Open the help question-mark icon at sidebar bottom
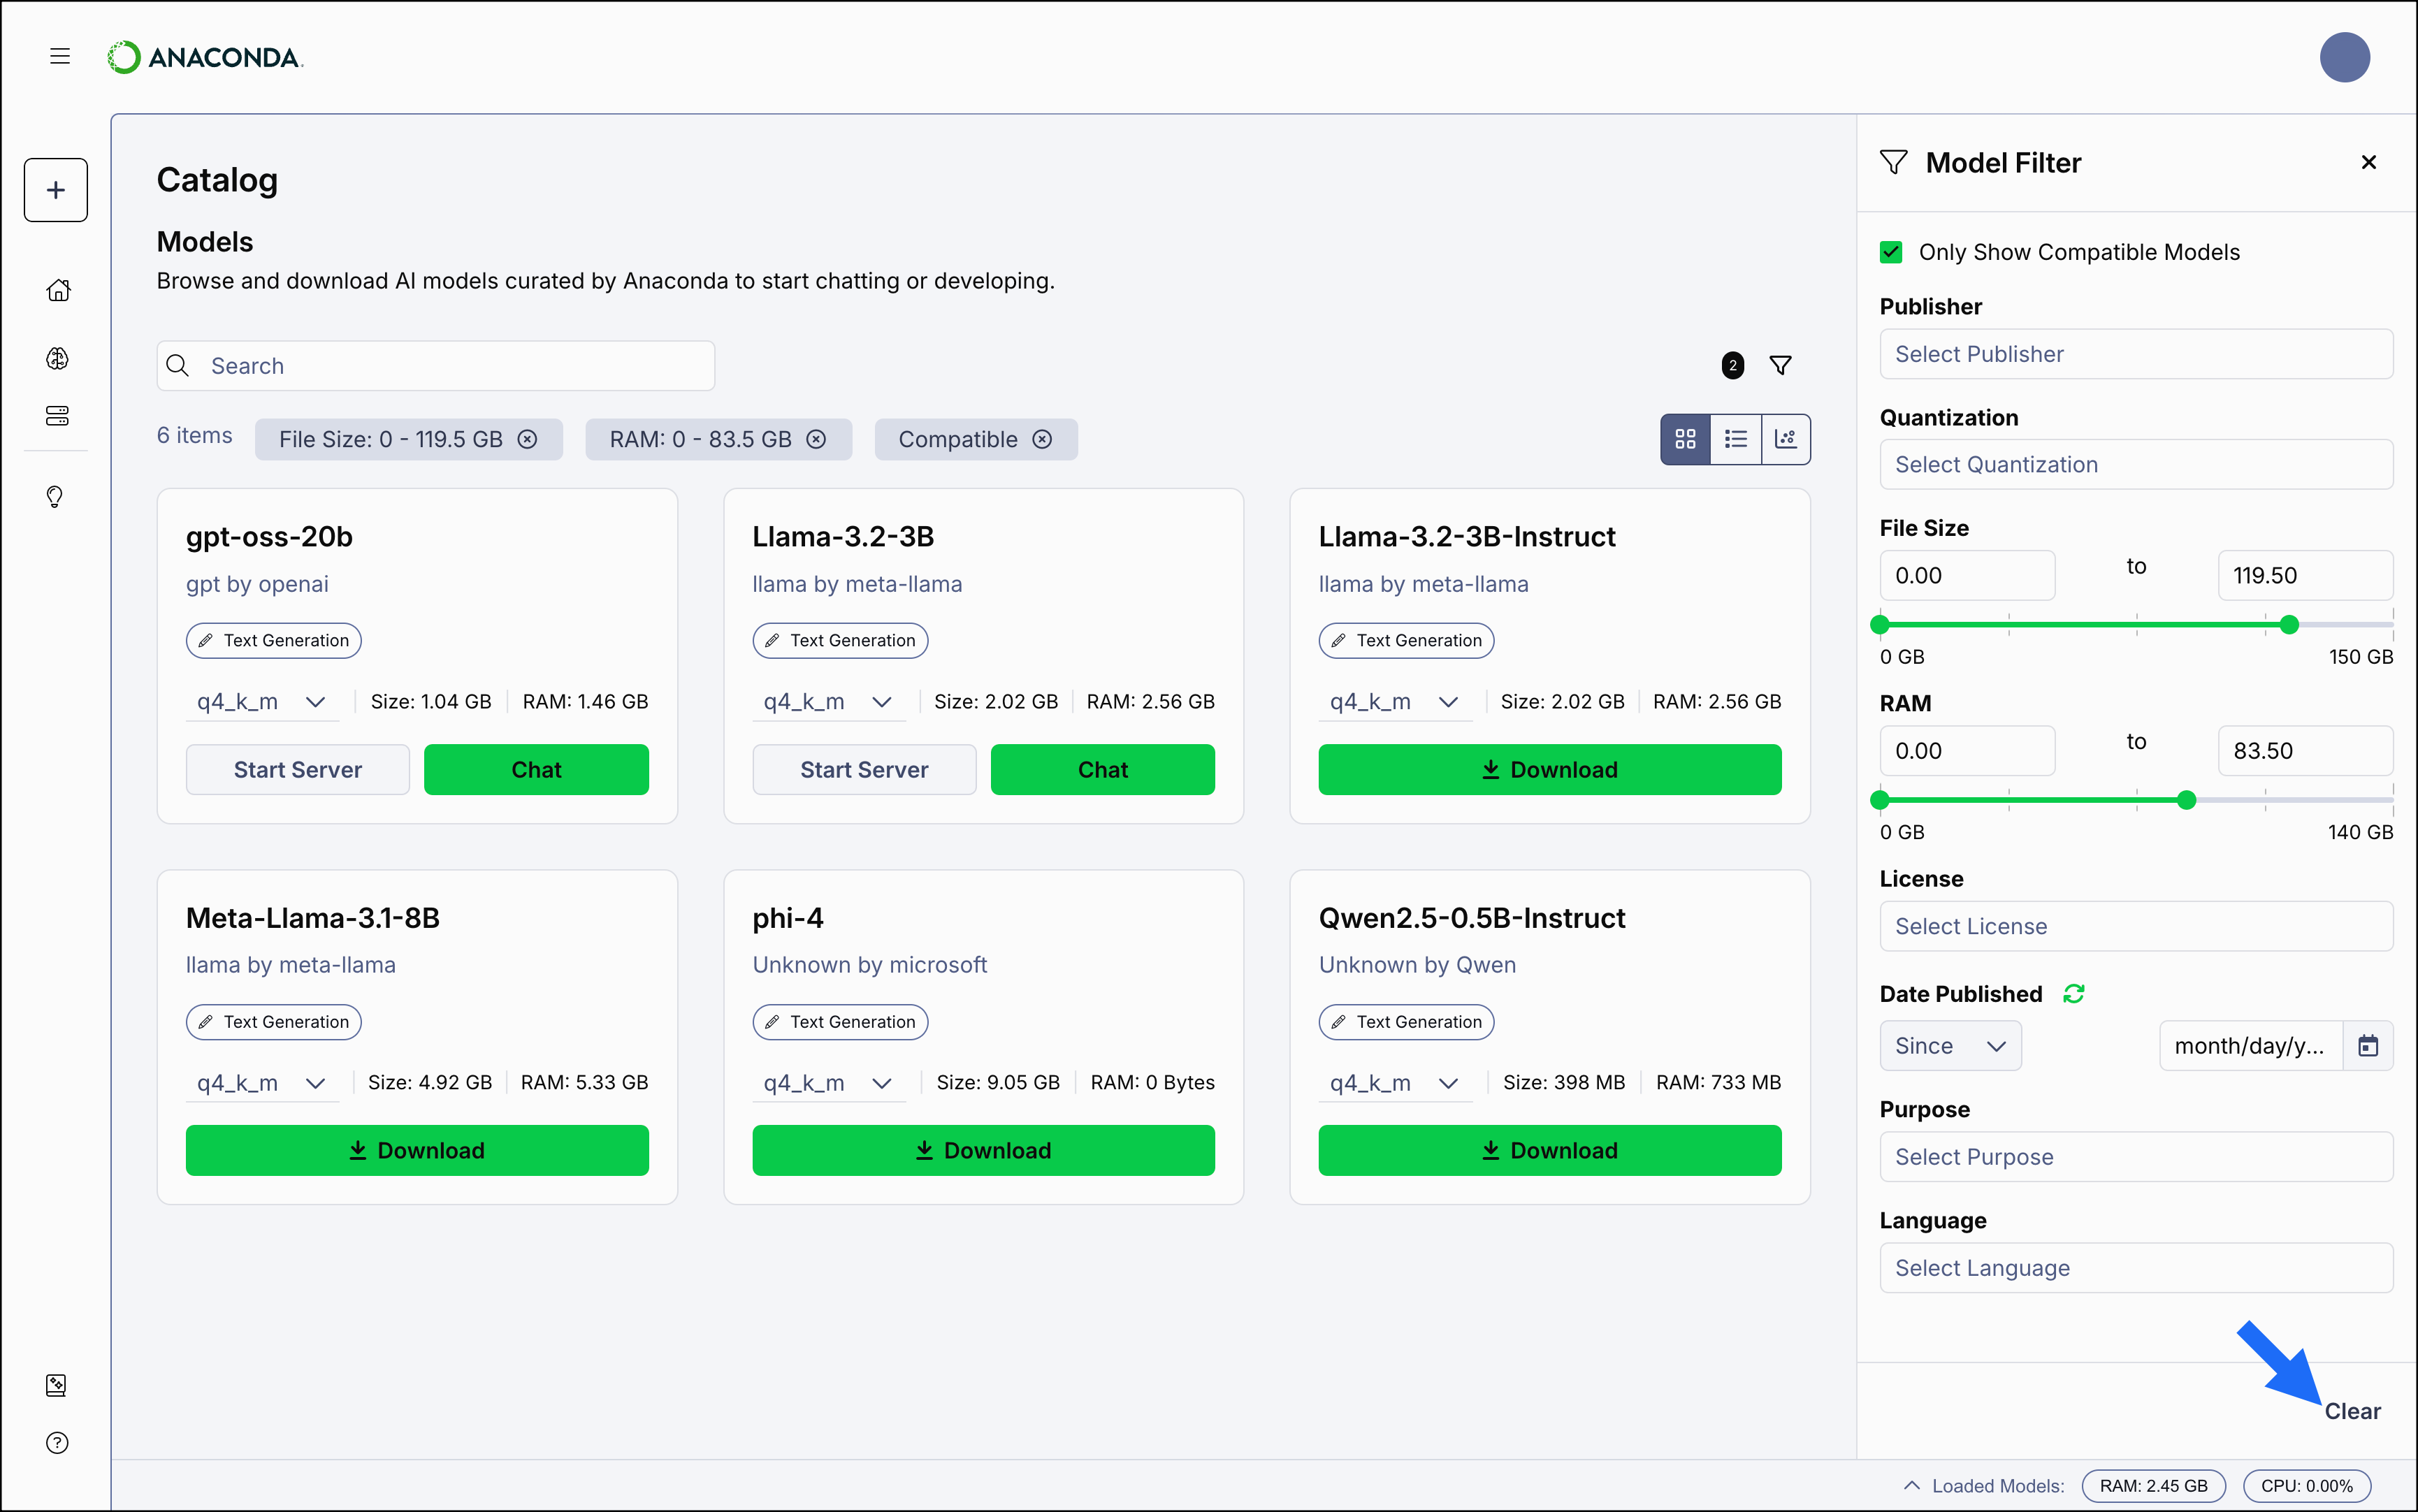Screen dimensions: 2418x1512 pyautogui.click(x=57, y=1442)
